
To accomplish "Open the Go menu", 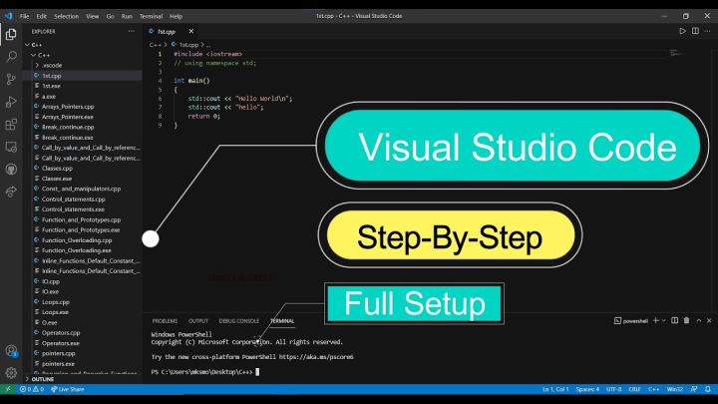I will pyautogui.click(x=110, y=16).
